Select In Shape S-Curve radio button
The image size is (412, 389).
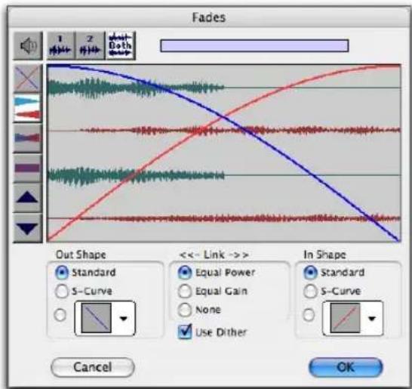click(310, 291)
